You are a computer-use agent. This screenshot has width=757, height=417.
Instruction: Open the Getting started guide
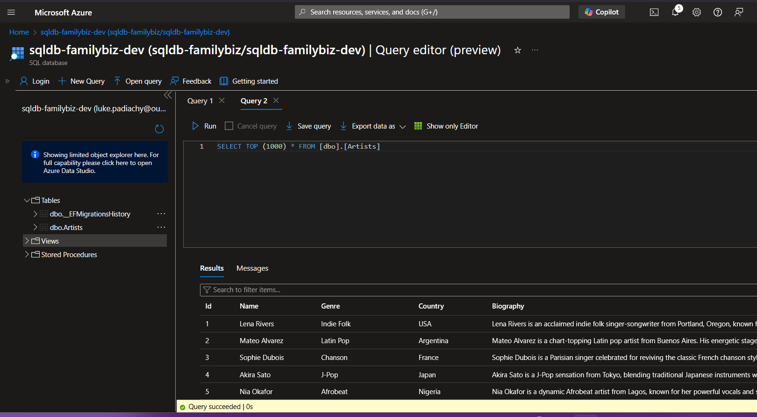point(249,81)
